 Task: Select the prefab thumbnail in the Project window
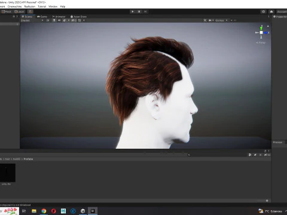[x=8, y=173]
